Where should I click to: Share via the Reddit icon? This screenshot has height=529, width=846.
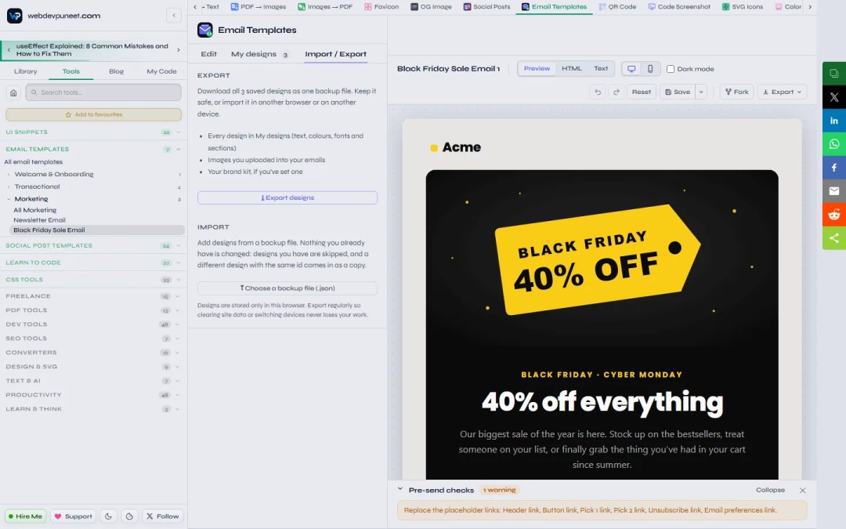(x=834, y=214)
